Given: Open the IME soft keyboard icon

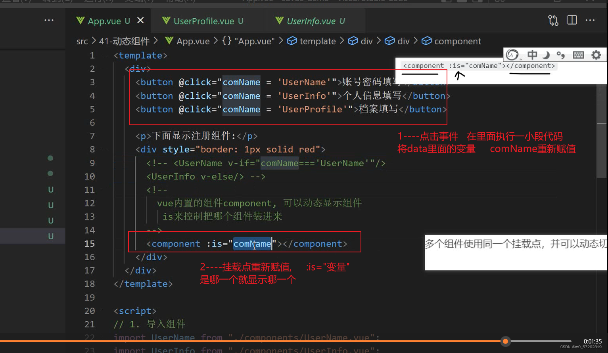Looking at the screenshot, I should click(578, 55).
